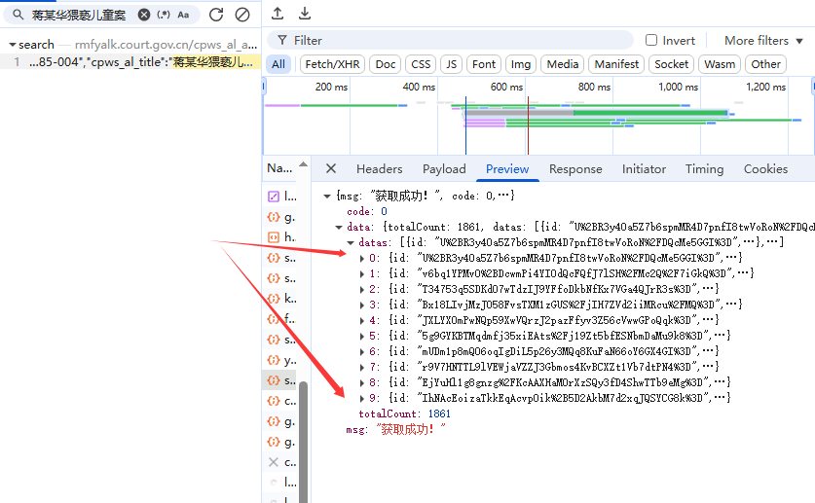The height and width of the screenshot is (503, 815).
Task: Select the failed request starting with c
Action: point(280,462)
